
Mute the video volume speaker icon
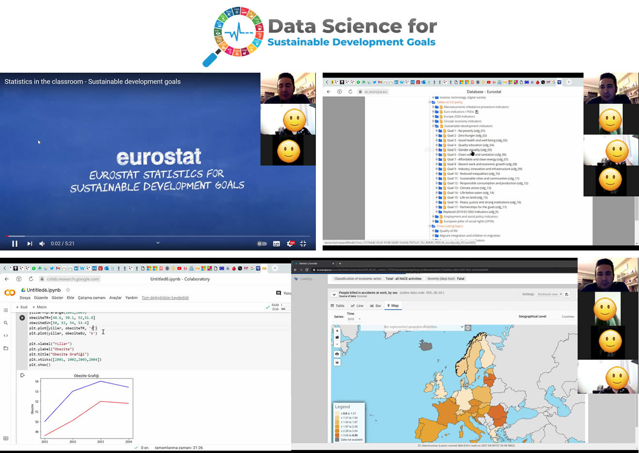[42, 244]
